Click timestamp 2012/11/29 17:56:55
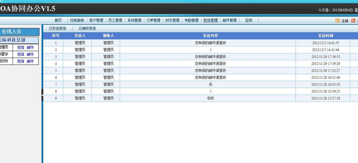This screenshot has height=163, width=358. [325, 57]
